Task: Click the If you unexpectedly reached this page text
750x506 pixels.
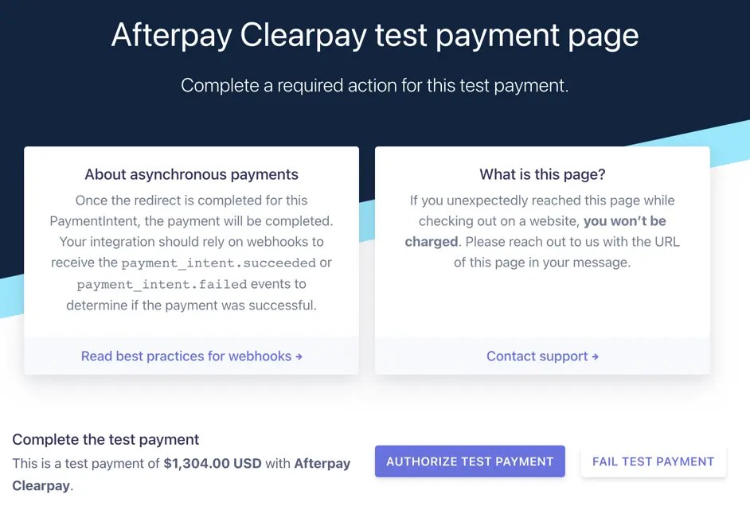Action: pyautogui.click(x=541, y=200)
